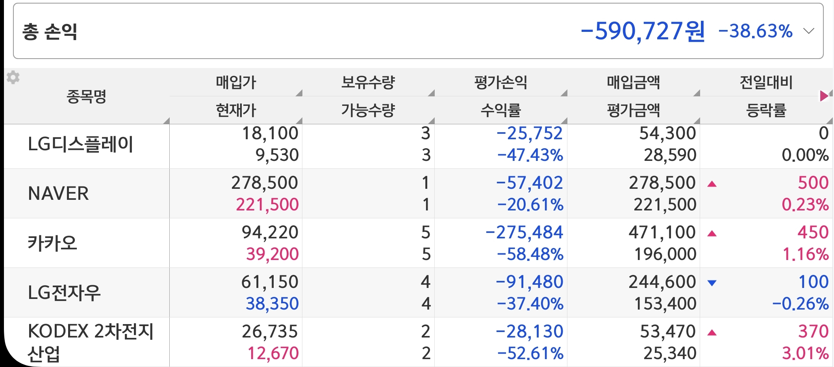Image resolution: width=834 pixels, height=367 pixels.
Task: Click the total return -38.63% value
Action: pos(756,31)
